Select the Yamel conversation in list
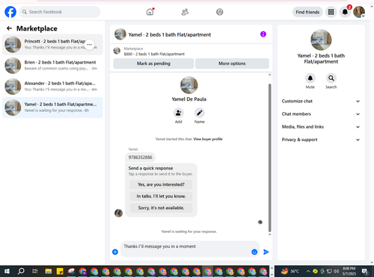 [x=52, y=108]
